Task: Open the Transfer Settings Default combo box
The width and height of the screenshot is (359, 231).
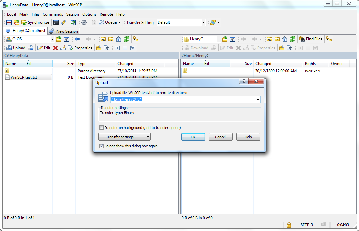Action: (181, 22)
